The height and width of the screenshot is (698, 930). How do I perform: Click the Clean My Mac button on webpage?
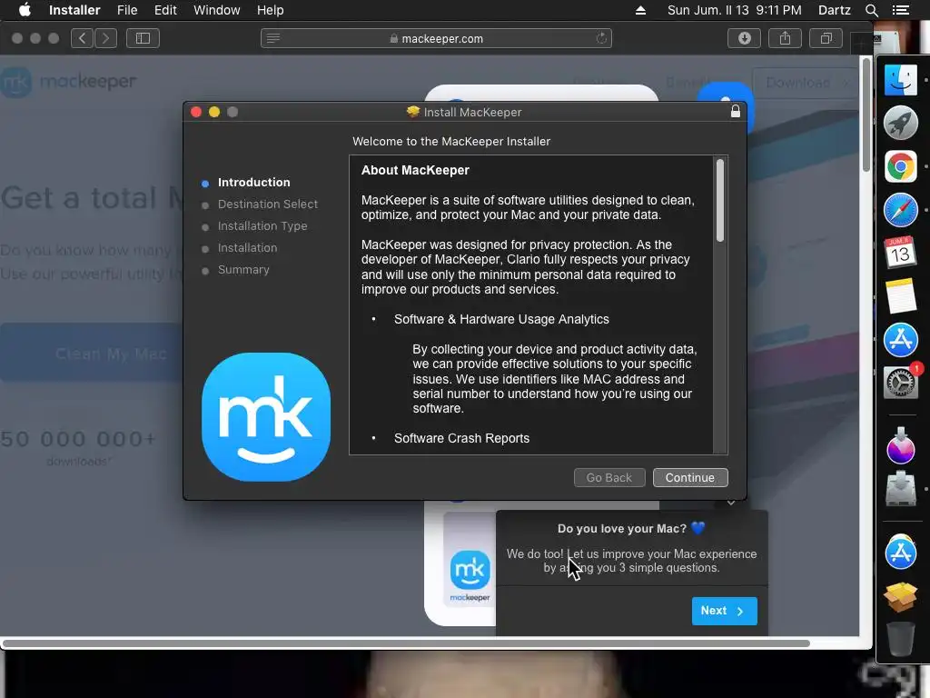tap(92, 354)
